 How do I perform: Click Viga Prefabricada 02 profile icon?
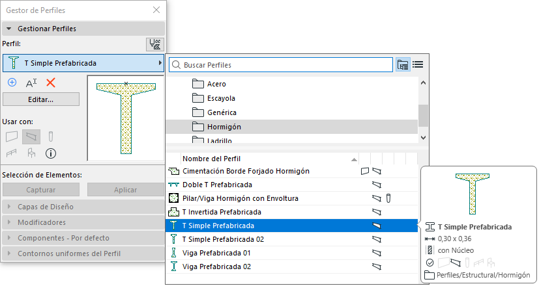coord(174,266)
